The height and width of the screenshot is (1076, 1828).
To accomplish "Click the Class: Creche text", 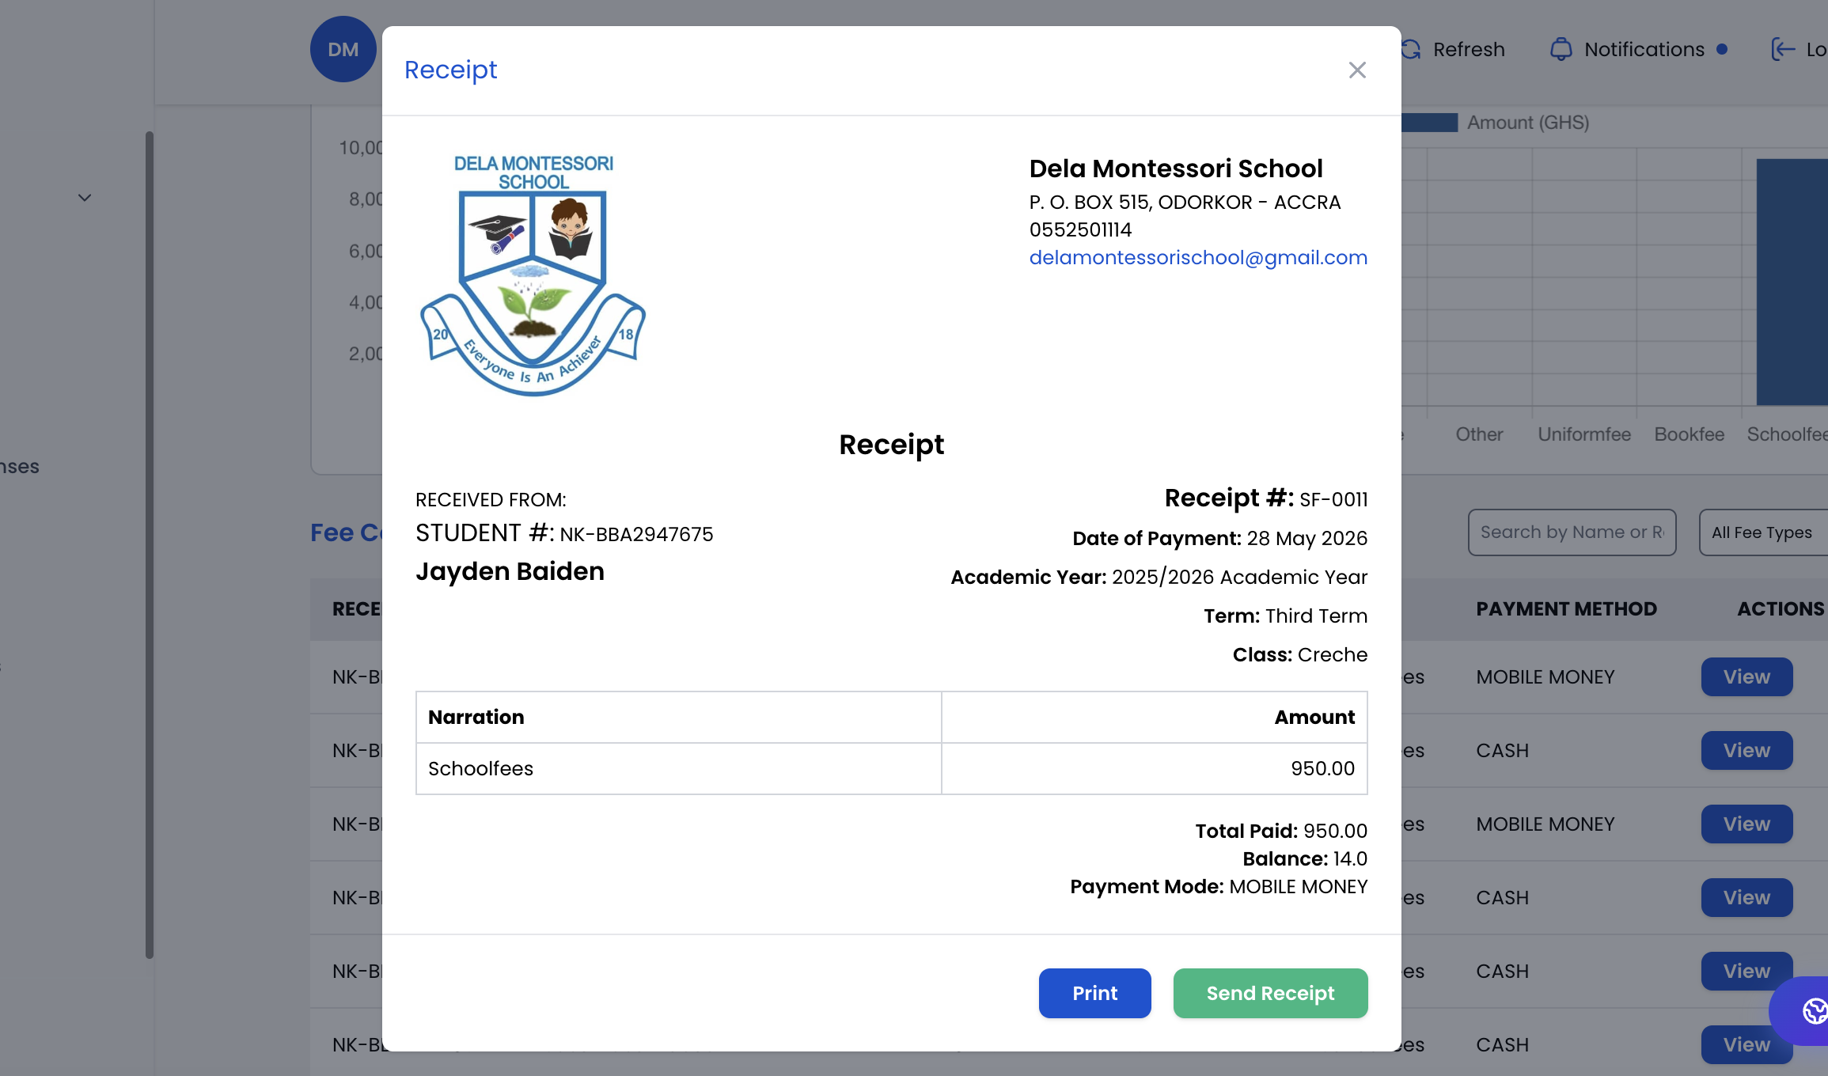I will coord(1299,655).
